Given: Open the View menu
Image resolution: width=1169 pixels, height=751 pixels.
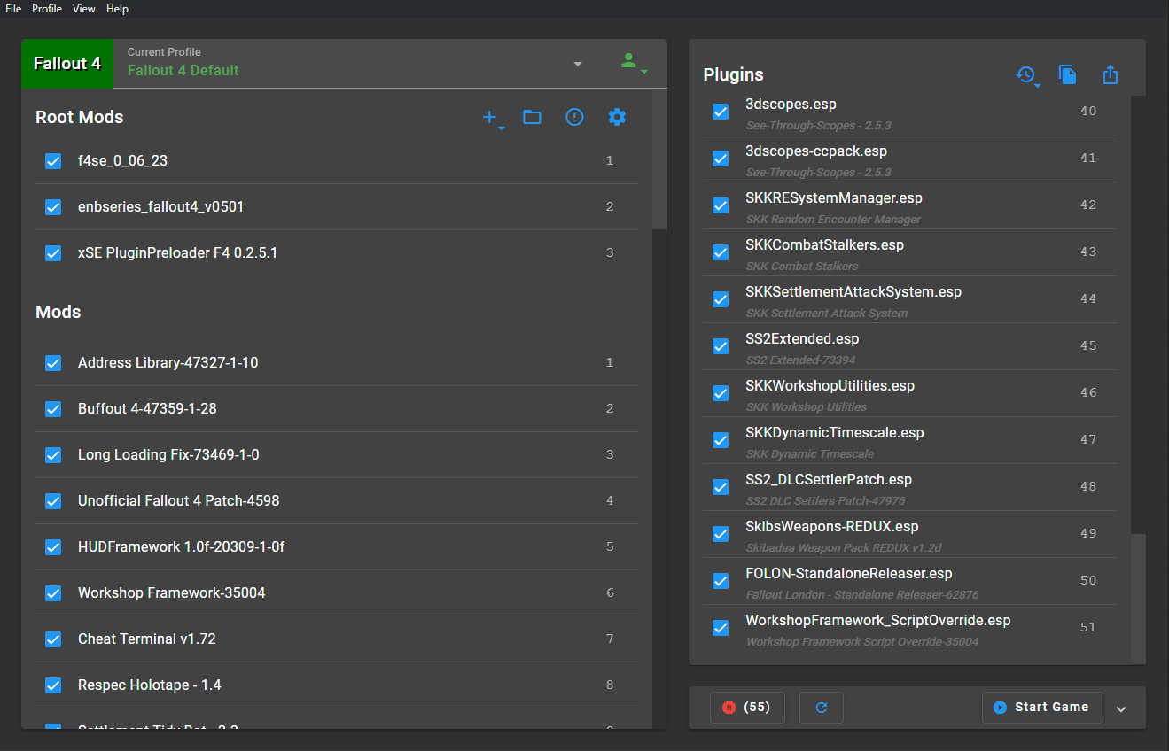Looking at the screenshot, I should coord(84,9).
